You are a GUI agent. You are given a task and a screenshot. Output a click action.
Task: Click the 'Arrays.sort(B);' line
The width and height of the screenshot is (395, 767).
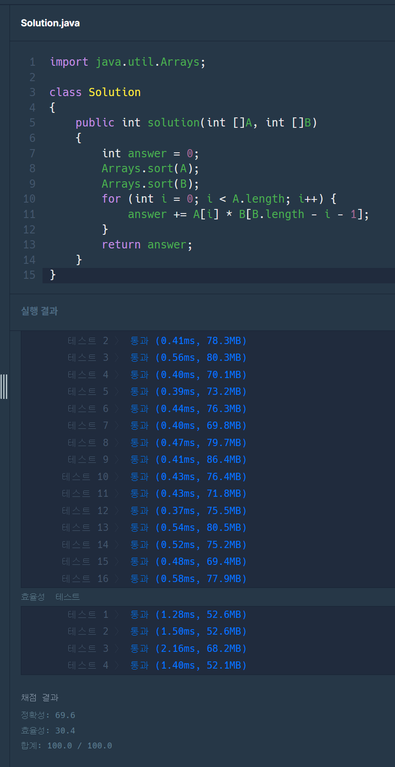click(x=150, y=184)
